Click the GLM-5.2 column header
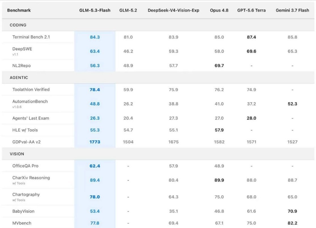This screenshot has height=228, width=316. [x=128, y=10]
